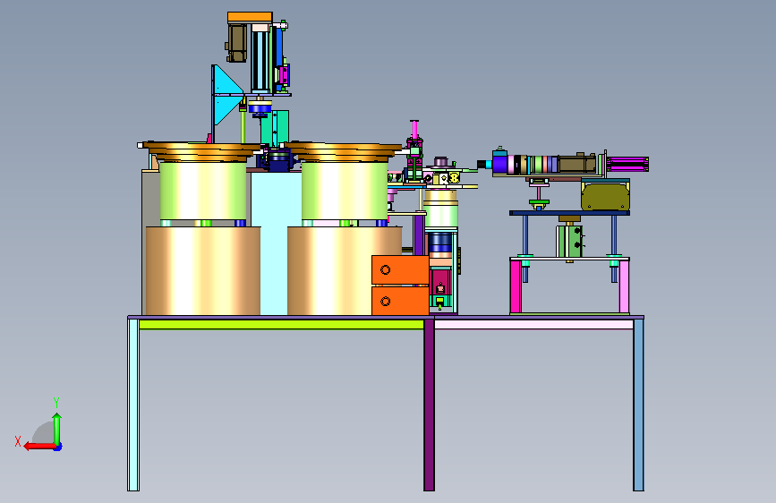Select the orange top plate on vertical actuator
The width and height of the screenshot is (776, 503).
[250, 17]
